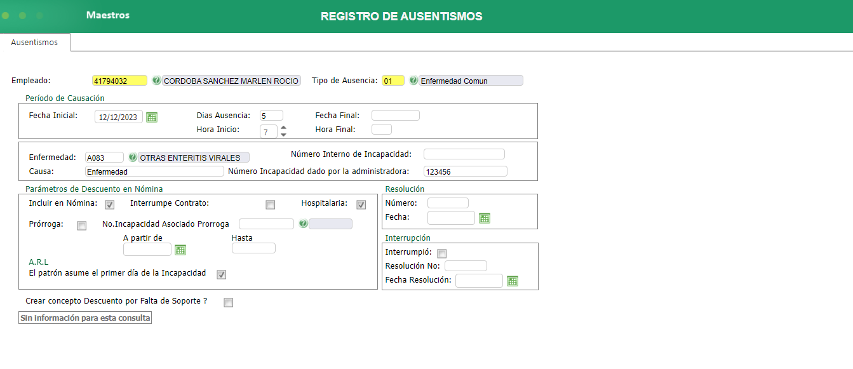The height and width of the screenshot is (369, 853).
Task: Click the lookup icon for No.Incapacidad Asociado Prorroga
Action: coord(304,224)
